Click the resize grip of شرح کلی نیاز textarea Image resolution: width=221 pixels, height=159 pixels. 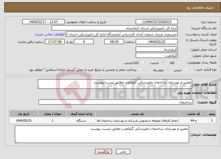(x=39, y=87)
